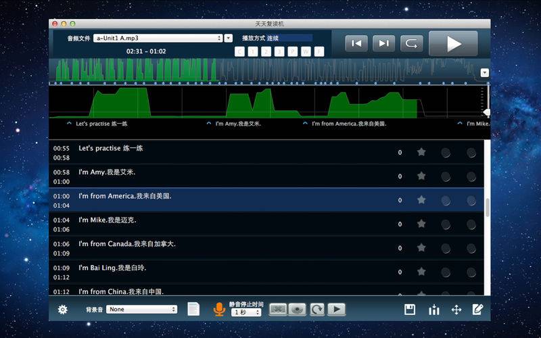Star the "I'm Amy" sentence
This screenshot has width=541, height=338.
pos(421,176)
